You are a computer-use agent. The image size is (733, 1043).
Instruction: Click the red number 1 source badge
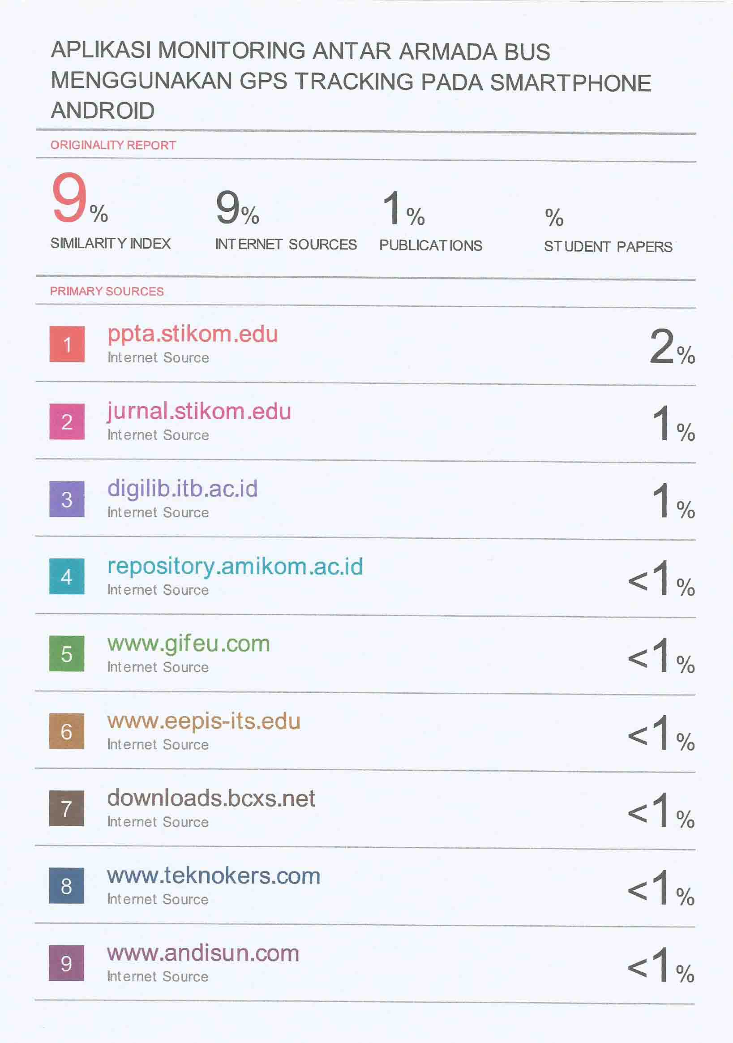pyautogui.click(x=67, y=344)
